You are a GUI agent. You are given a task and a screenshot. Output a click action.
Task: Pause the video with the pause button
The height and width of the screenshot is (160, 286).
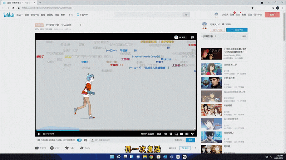coord(39,134)
